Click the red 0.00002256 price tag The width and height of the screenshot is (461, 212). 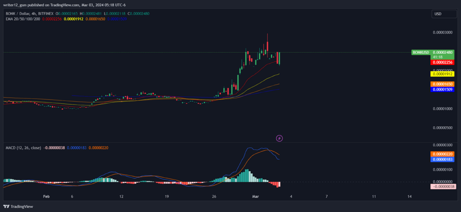(443, 62)
